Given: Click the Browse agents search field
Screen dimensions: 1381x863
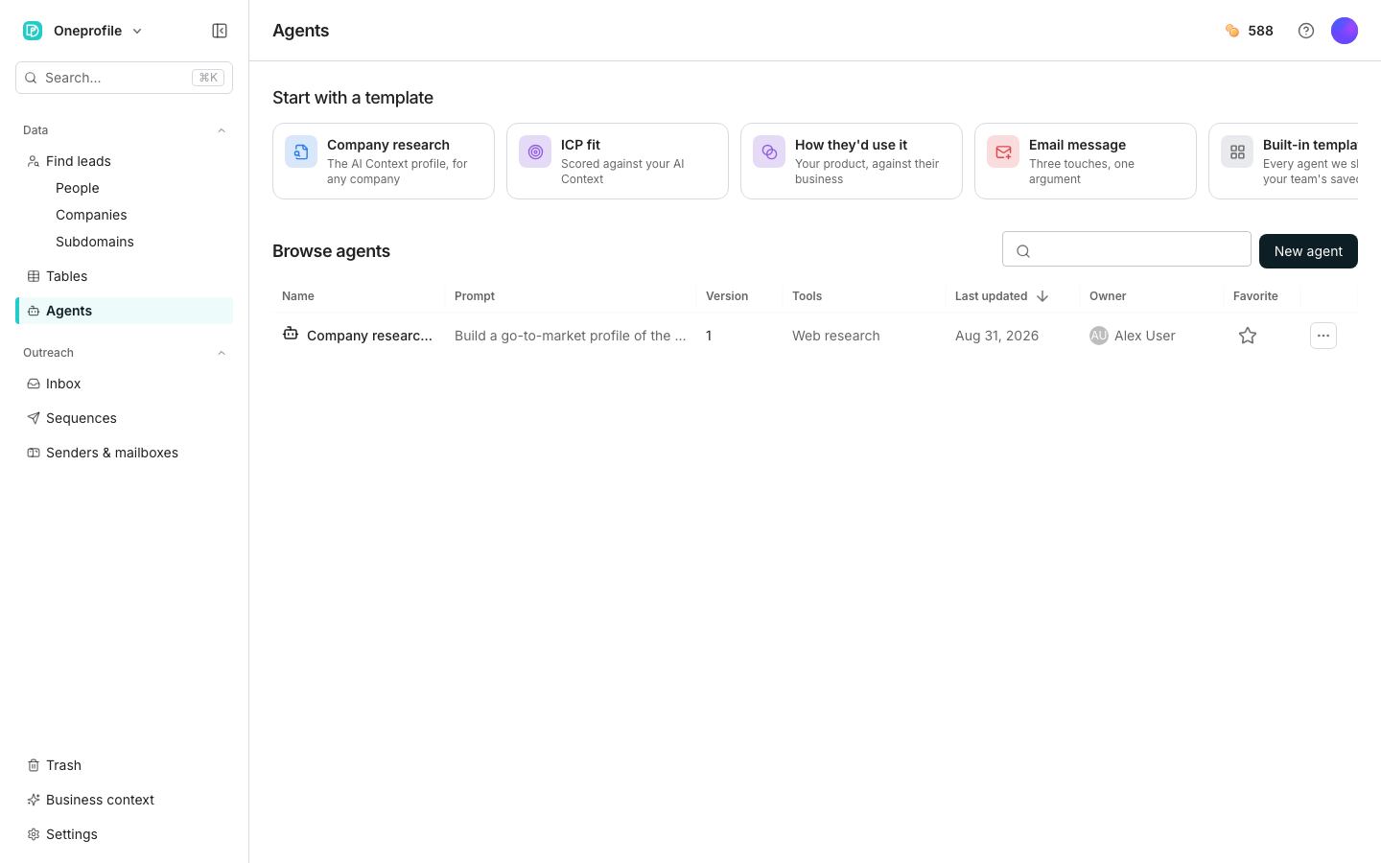Looking at the screenshot, I should [x=1127, y=249].
